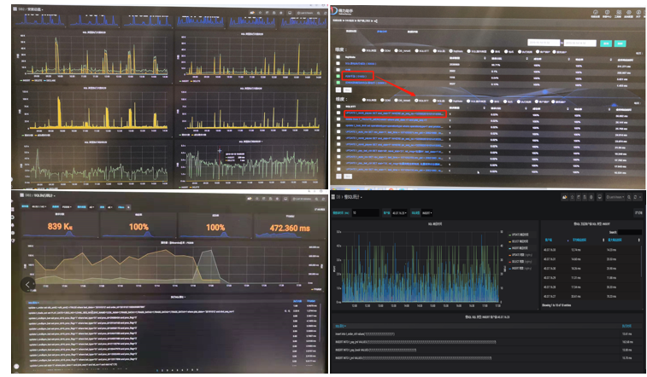Open INSERT SQL-type dropdown in 慢SQL统计 dashboard
The image size is (647, 377).
pyautogui.click(x=426, y=212)
